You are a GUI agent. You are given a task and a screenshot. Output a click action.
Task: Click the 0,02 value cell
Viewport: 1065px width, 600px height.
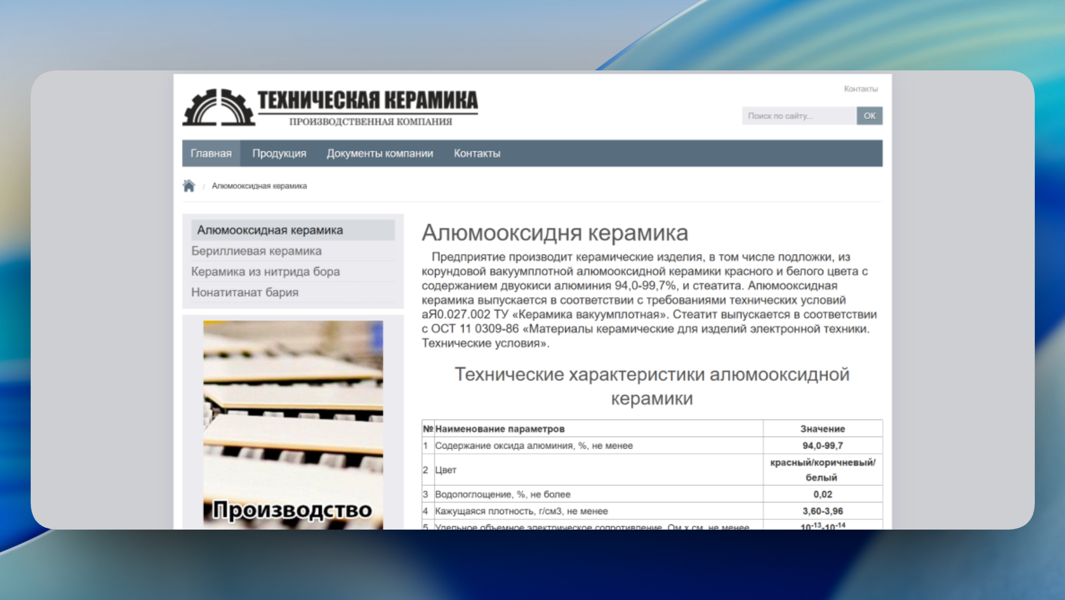[823, 494]
